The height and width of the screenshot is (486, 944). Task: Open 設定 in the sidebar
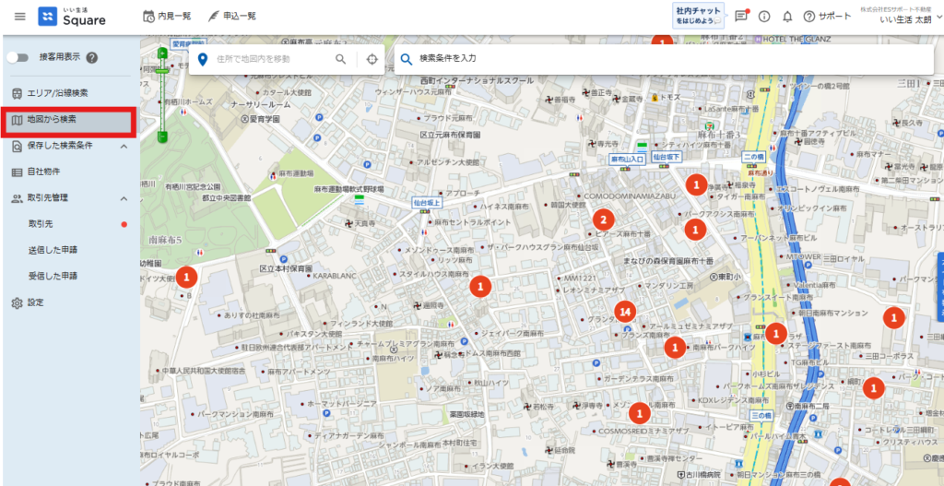coord(35,302)
